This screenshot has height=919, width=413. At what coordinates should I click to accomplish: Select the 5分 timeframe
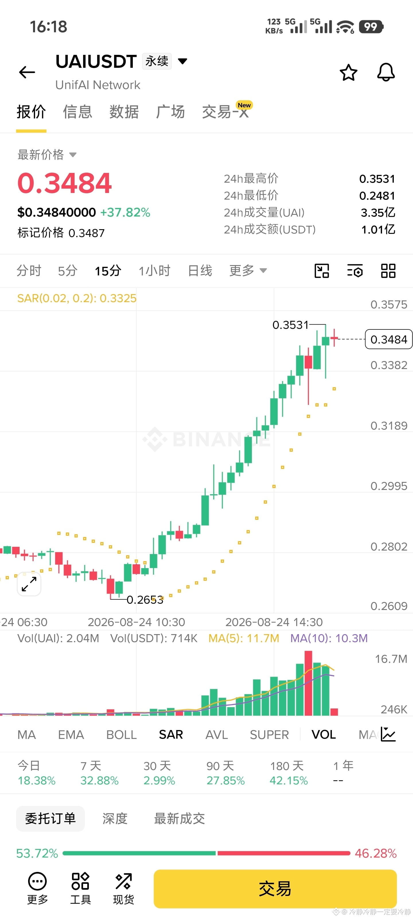(68, 271)
